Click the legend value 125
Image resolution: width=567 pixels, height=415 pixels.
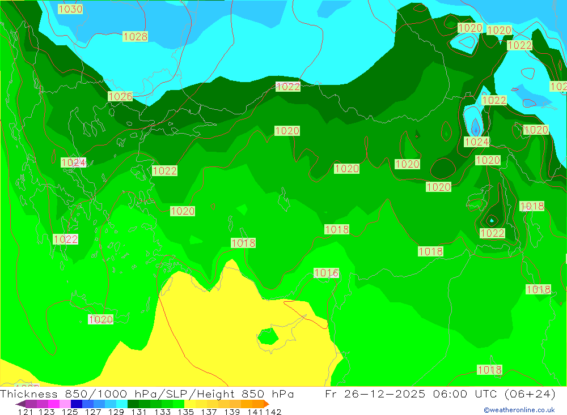[x=69, y=412]
